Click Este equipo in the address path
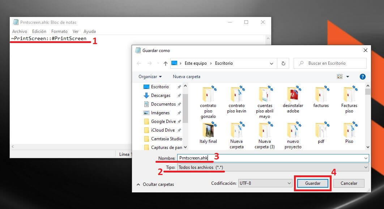Viewport: 384px width, 209px height. [196, 64]
